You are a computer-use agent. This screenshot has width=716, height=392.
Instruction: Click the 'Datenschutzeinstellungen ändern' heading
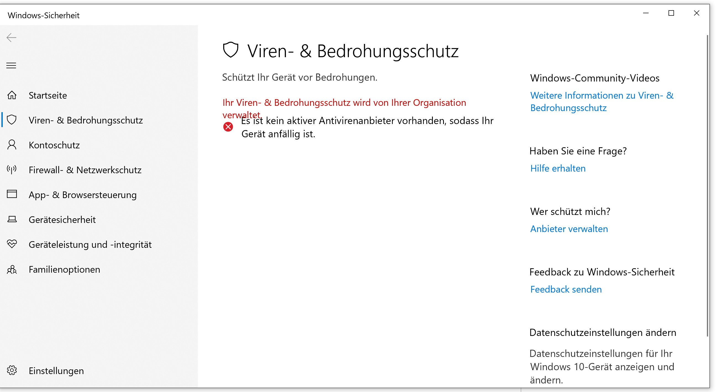602,332
